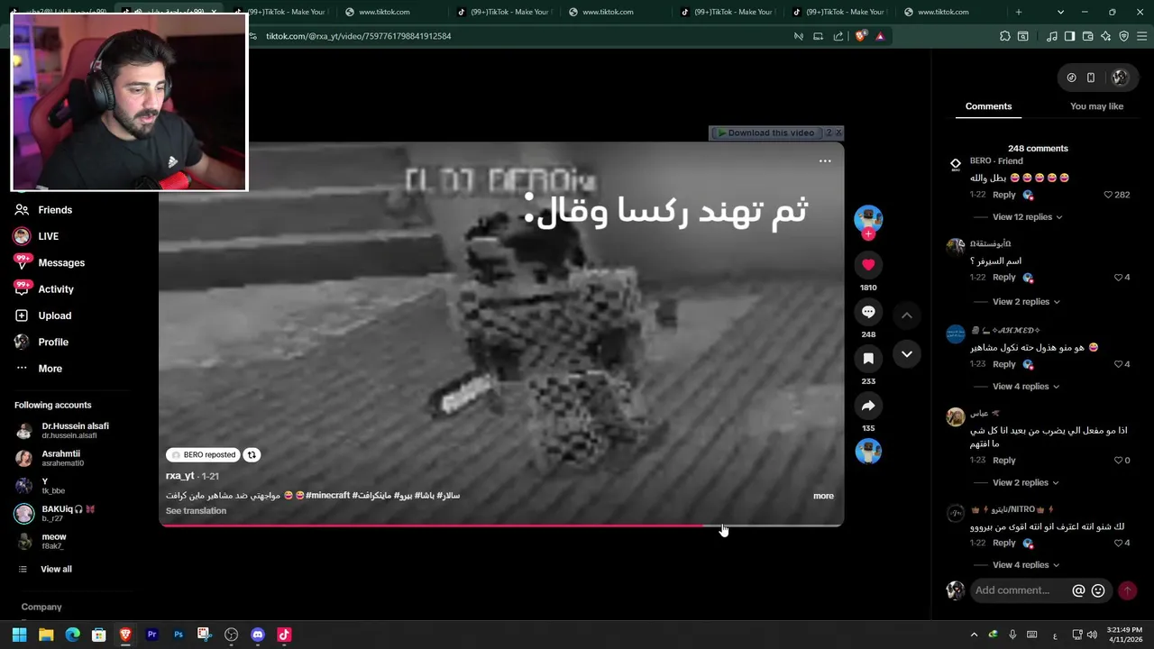Expand View 4 replies under AHMED comment
The height and width of the screenshot is (649, 1154).
(1026, 387)
